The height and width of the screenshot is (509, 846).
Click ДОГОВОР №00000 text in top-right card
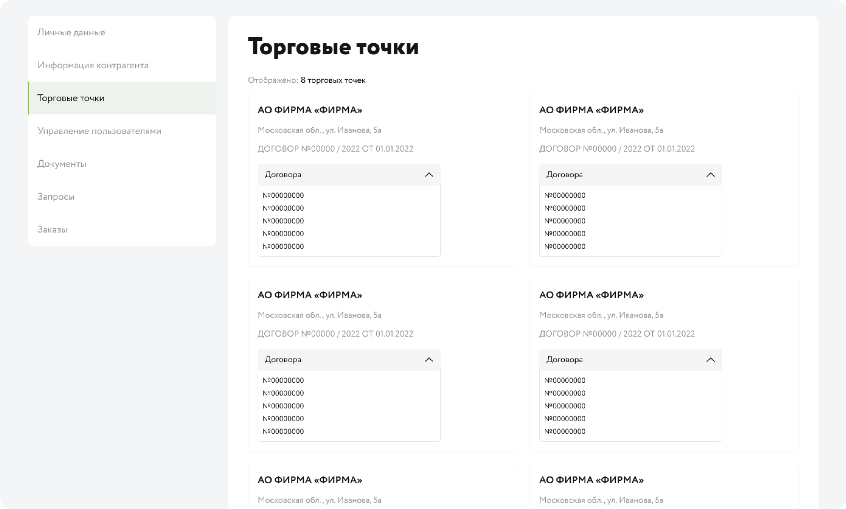click(617, 149)
